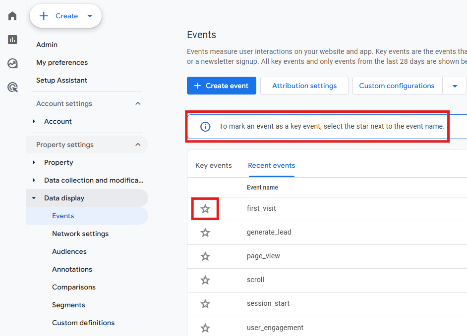Open Attribution settings
Viewport: 467px width, 336px height.
coord(304,86)
